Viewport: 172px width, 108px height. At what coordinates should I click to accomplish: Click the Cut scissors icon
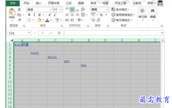[x=19, y=10]
